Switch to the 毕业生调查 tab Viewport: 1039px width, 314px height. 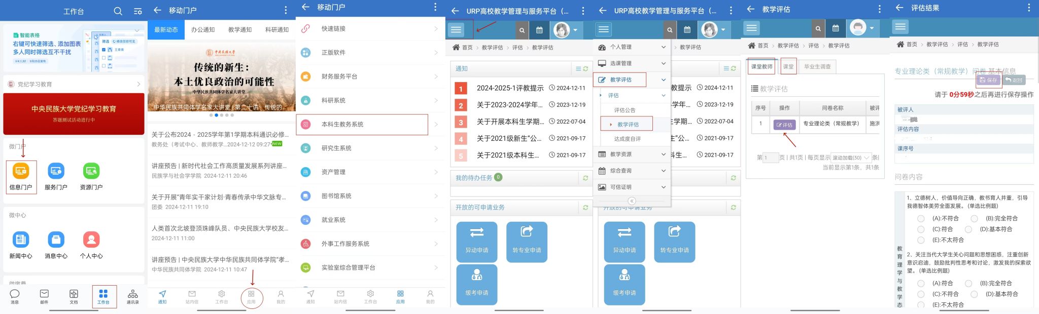click(817, 66)
